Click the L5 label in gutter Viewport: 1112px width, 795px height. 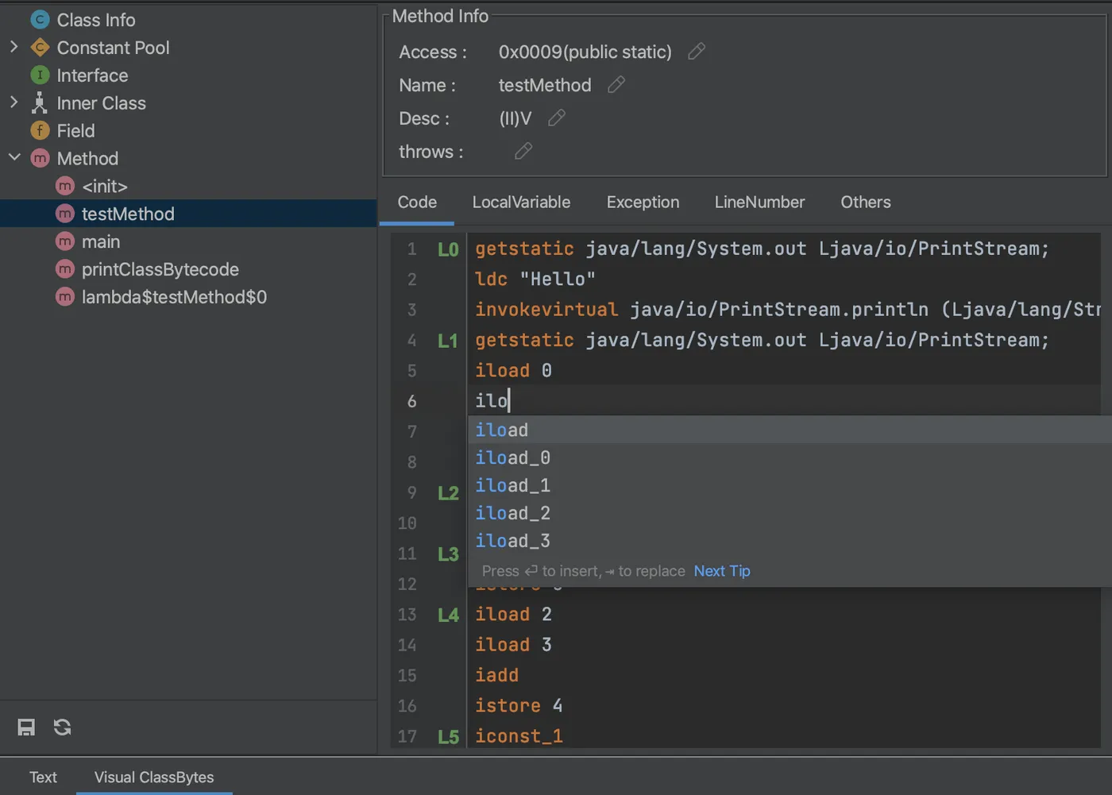(448, 737)
